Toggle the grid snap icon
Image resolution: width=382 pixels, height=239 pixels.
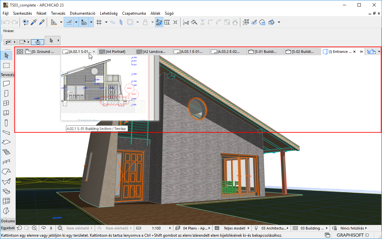tap(99, 22)
